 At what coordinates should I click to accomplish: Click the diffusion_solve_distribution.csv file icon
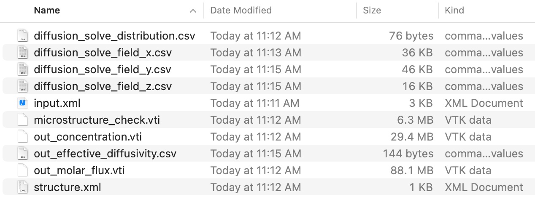click(23, 36)
